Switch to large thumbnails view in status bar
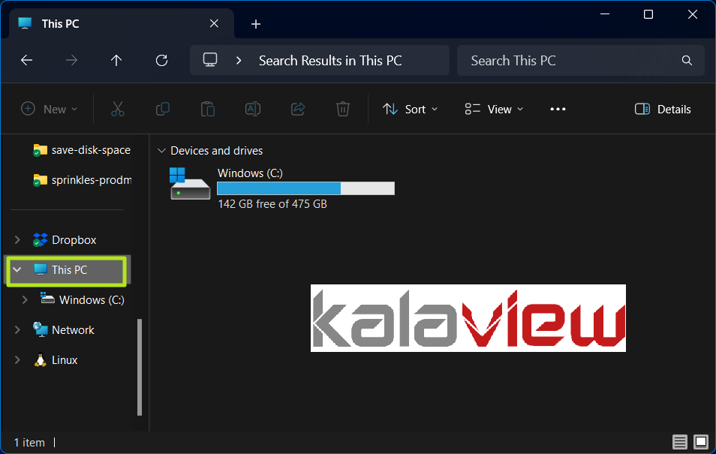The height and width of the screenshot is (454, 716). click(701, 442)
